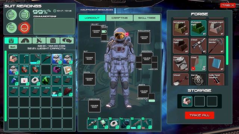The width and height of the screenshot is (239, 134).
Task: Click the Shoulderpads equipment slot
Action: click(x=144, y=38)
